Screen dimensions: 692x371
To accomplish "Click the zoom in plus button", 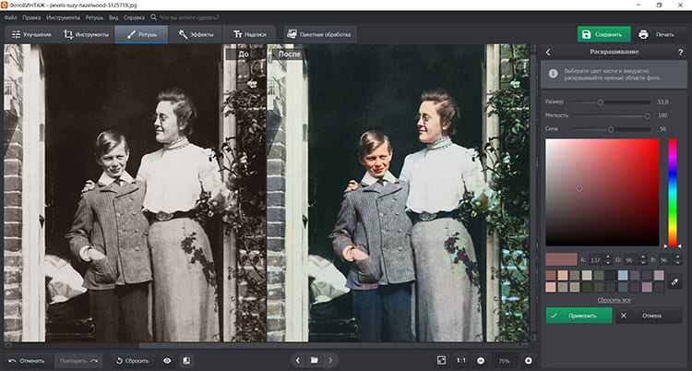I will 529,360.
